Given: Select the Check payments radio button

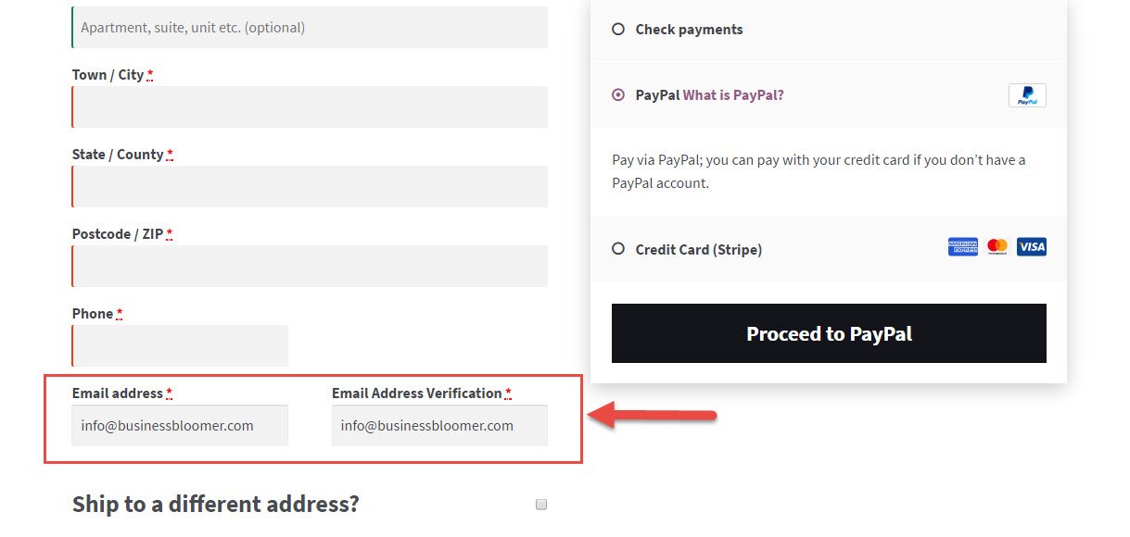Looking at the screenshot, I should (x=618, y=30).
